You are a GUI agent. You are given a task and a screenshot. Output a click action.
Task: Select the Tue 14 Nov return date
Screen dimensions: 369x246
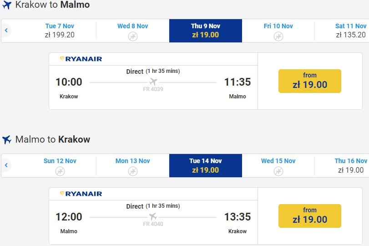click(206, 165)
